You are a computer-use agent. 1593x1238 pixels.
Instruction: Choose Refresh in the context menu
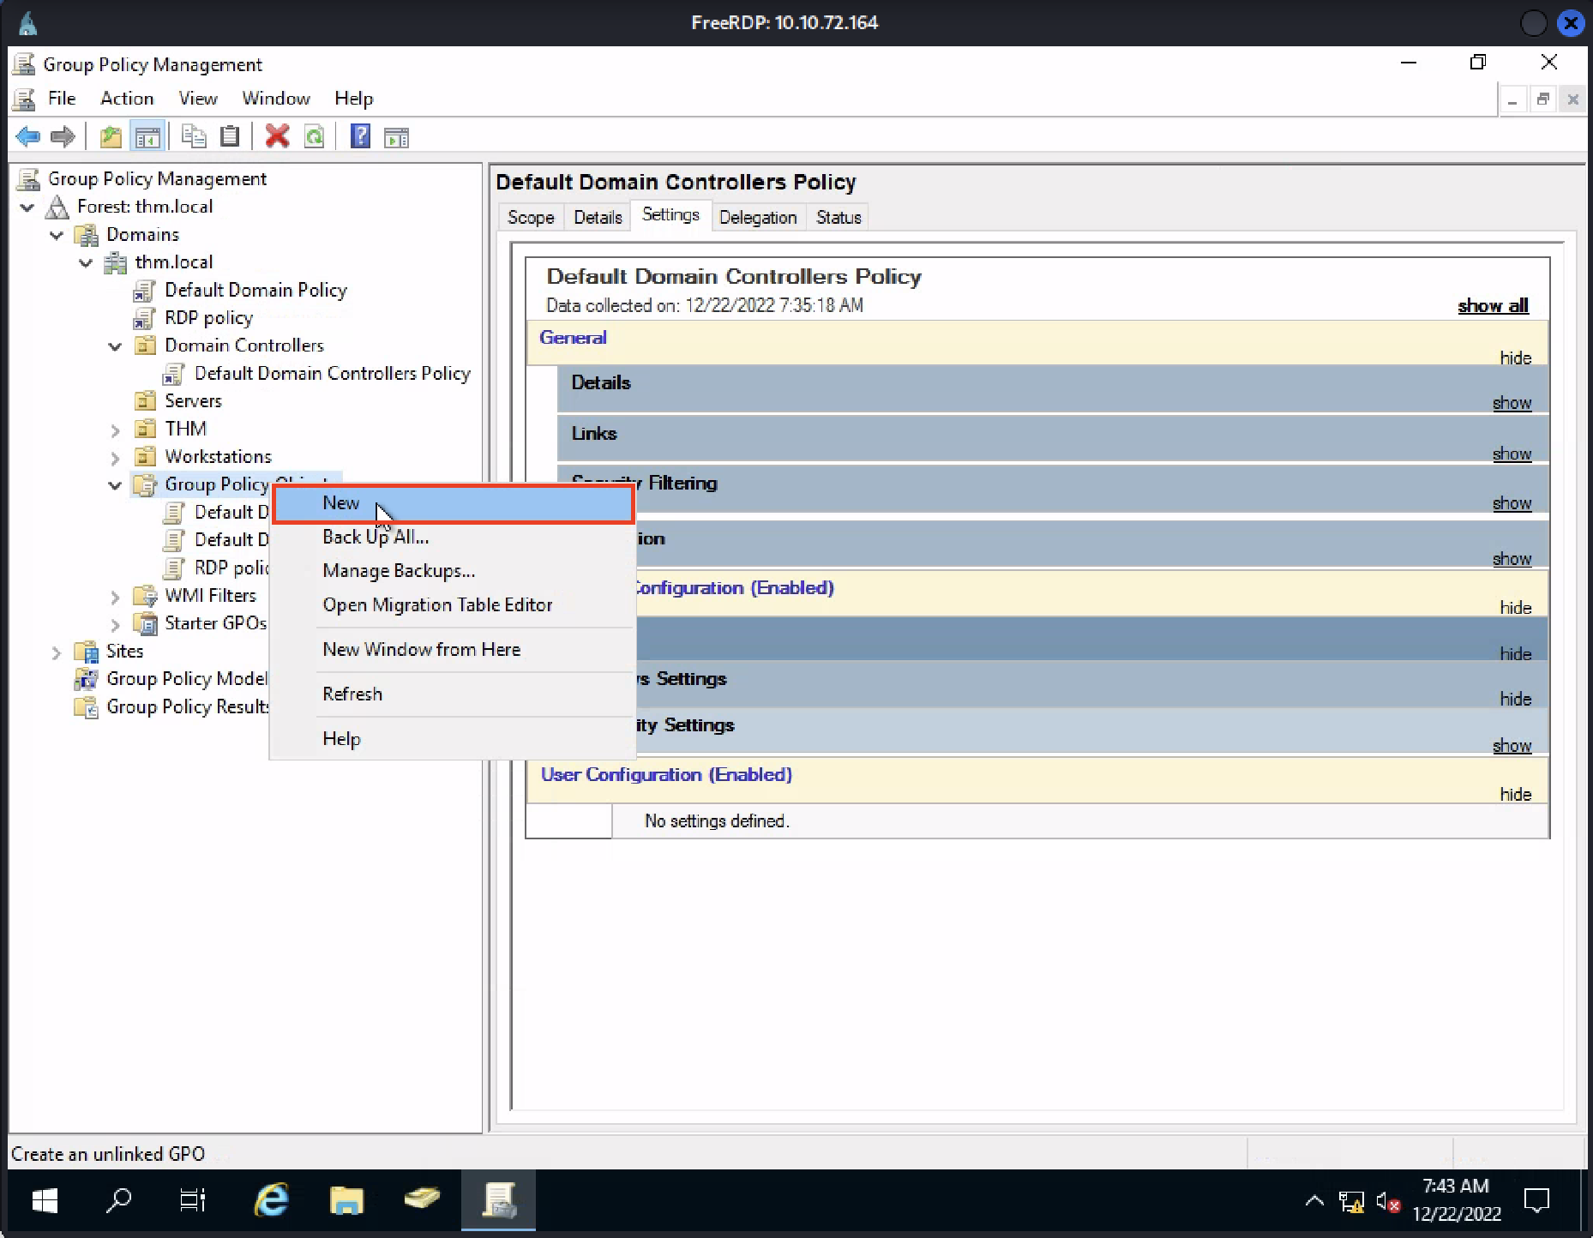tap(454, 694)
